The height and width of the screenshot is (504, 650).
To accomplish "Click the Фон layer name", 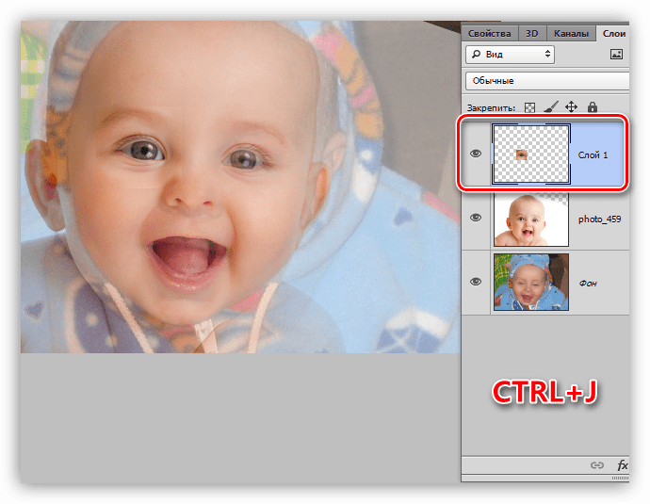I will point(588,284).
